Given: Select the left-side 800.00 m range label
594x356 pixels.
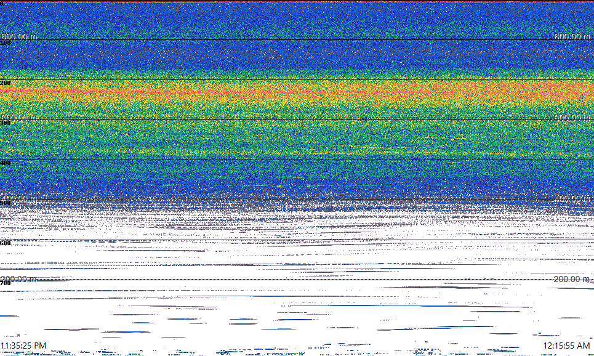Looking at the screenshot, I should pos(19,36).
